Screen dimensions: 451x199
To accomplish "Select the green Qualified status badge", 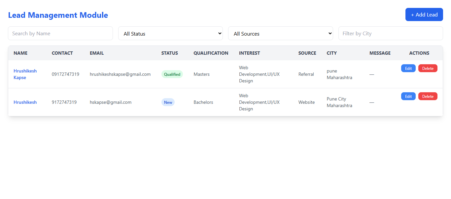I will 172,74.
